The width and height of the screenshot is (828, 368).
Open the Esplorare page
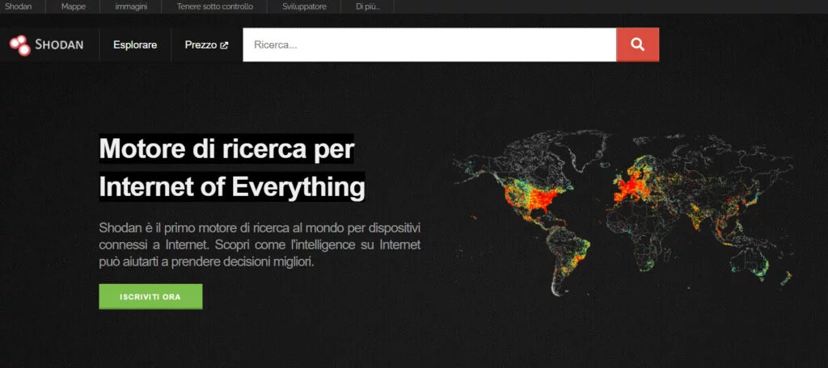tap(135, 45)
